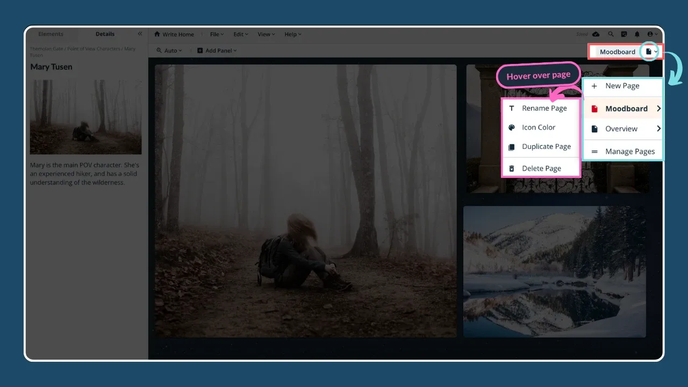Switch to the Elements tab
Viewport: 688px width, 387px height.
click(51, 33)
